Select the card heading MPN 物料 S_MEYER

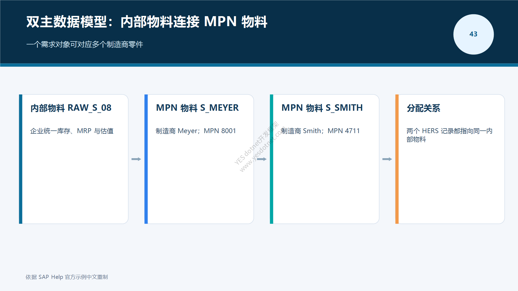(197, 108)
